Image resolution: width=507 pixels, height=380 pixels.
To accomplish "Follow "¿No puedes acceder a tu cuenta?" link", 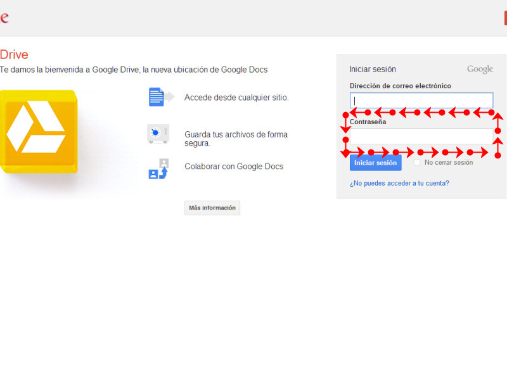I will click(399, 183).
